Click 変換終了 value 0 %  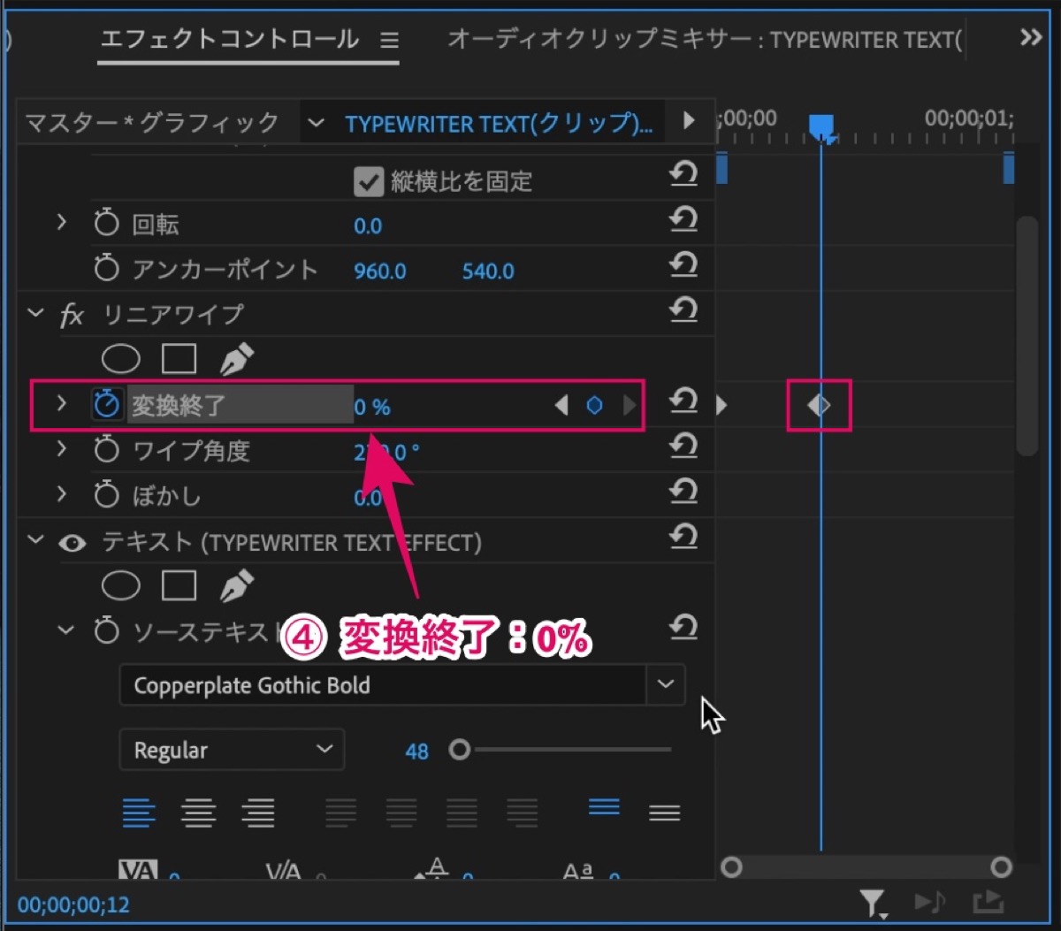[372, 407]
